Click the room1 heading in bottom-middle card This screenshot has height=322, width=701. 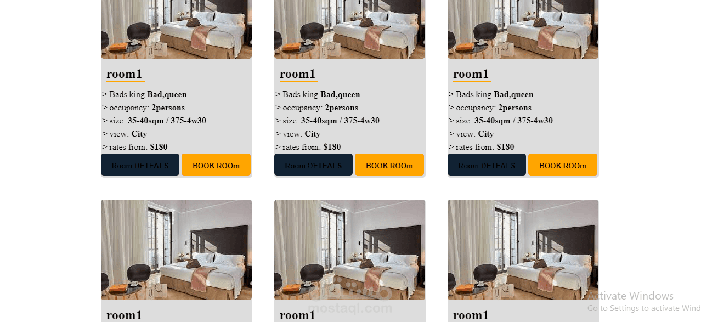click(x=298, y=315)
